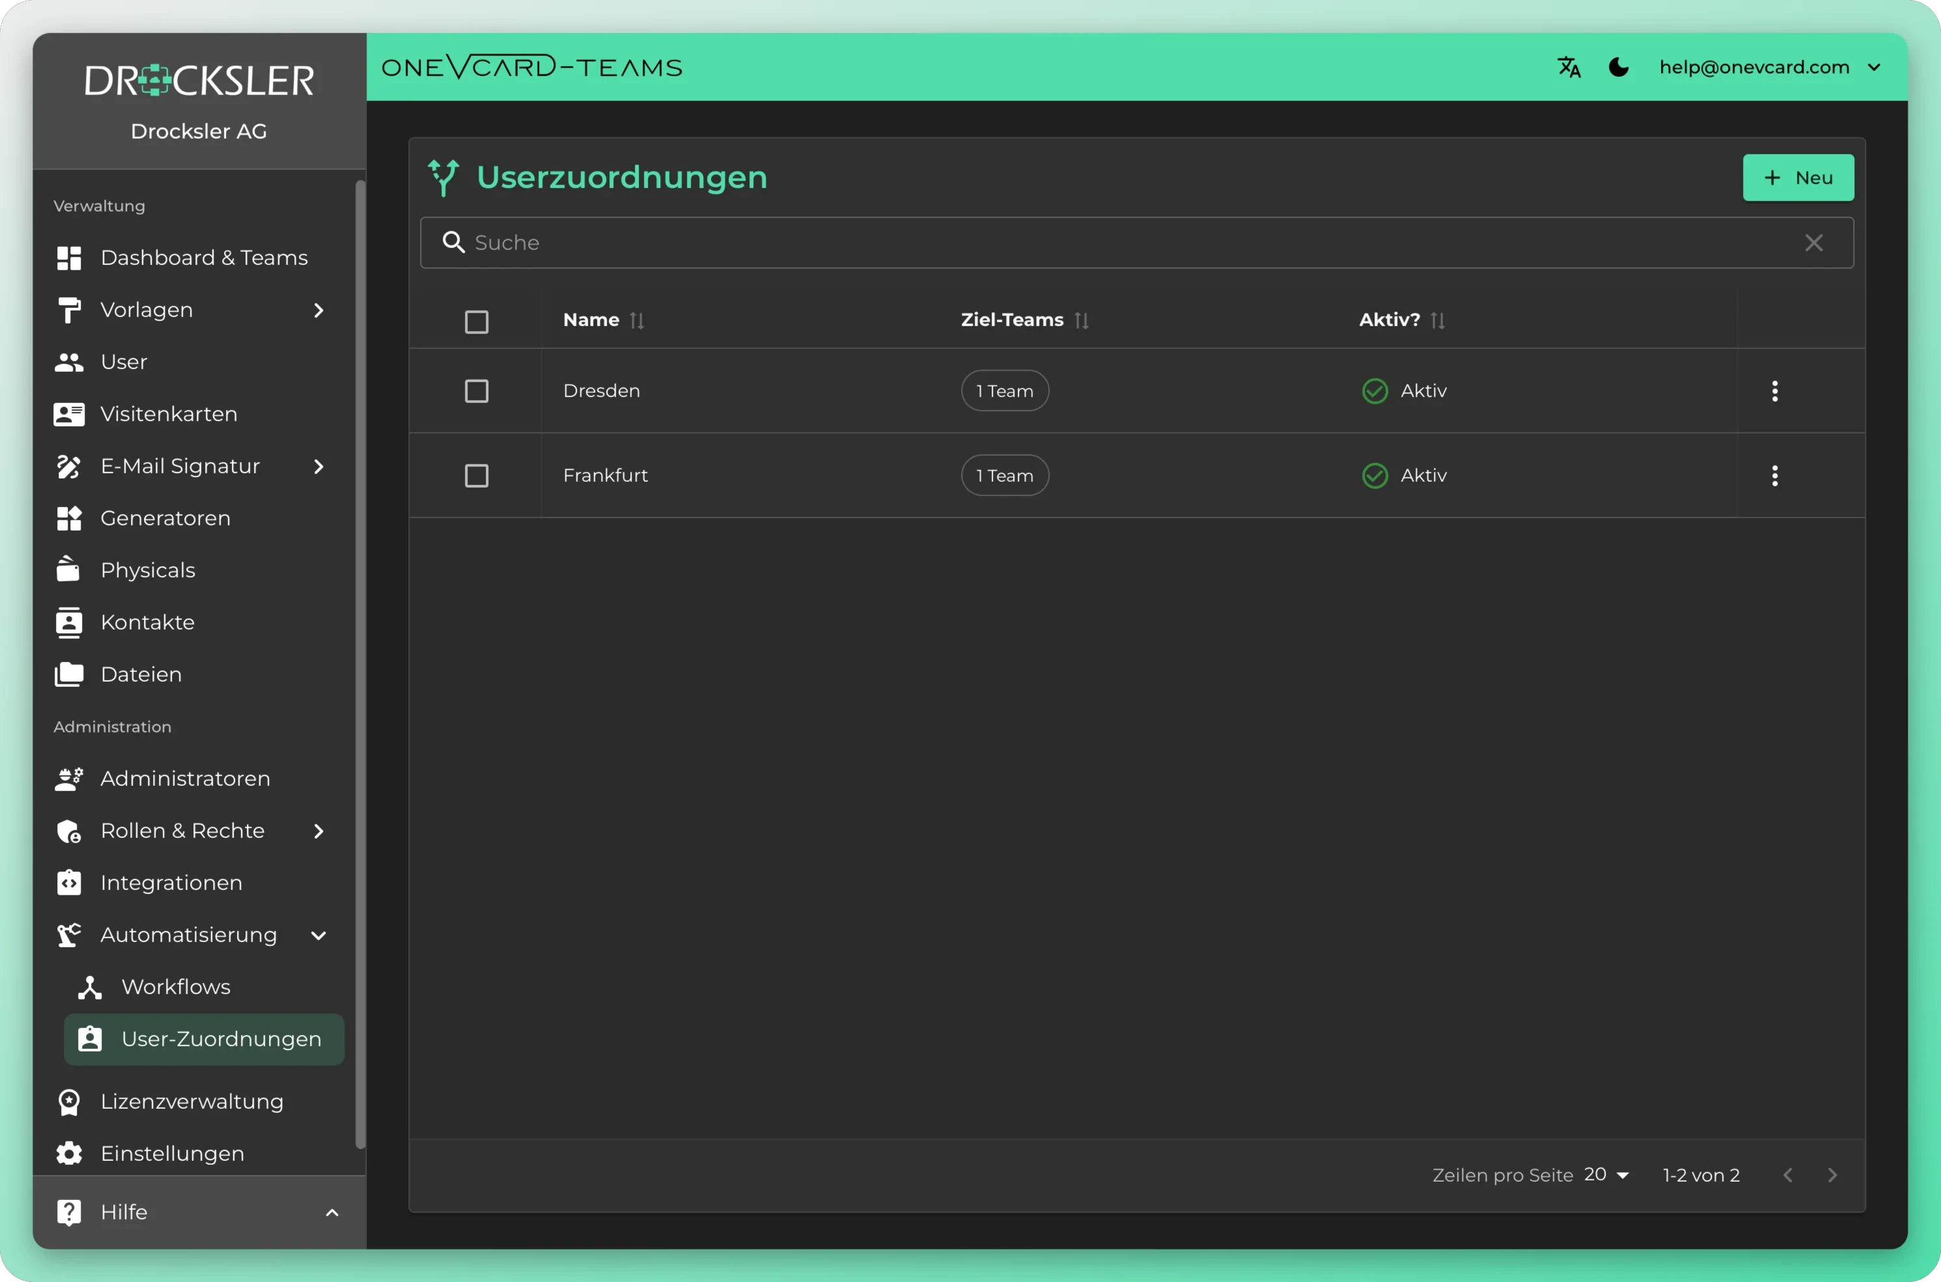This screenshot has width=1941, height=1282.
Task: Expand the E-Mail Signatur submenu chevron
Action: coord(319,466)
